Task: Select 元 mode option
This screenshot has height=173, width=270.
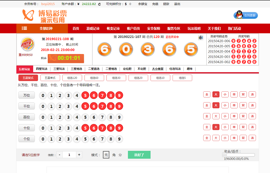Action: 106,155
